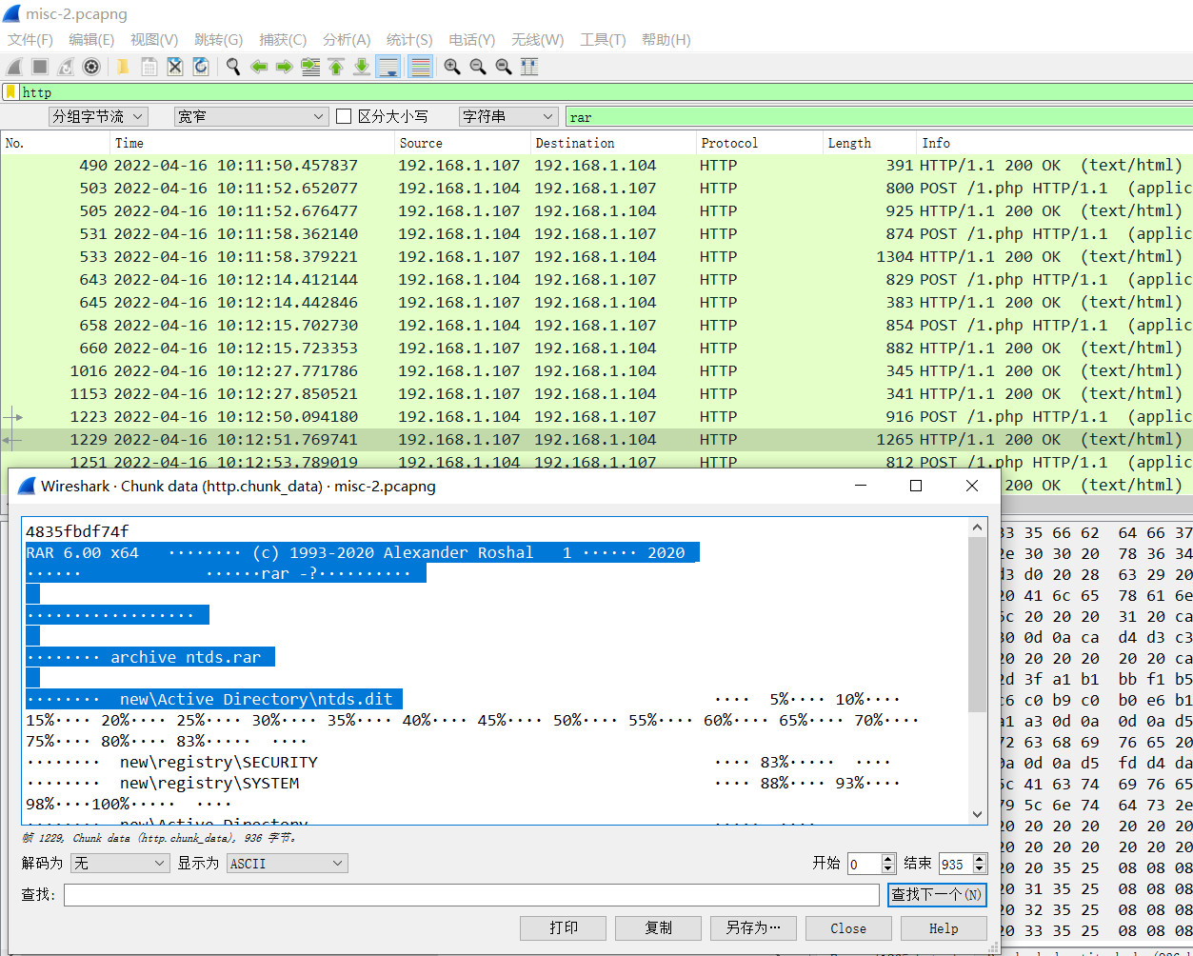Maximize the Chunk data dialog window
This screenshot has height=956, width=1193.
[x=916, y=486]
